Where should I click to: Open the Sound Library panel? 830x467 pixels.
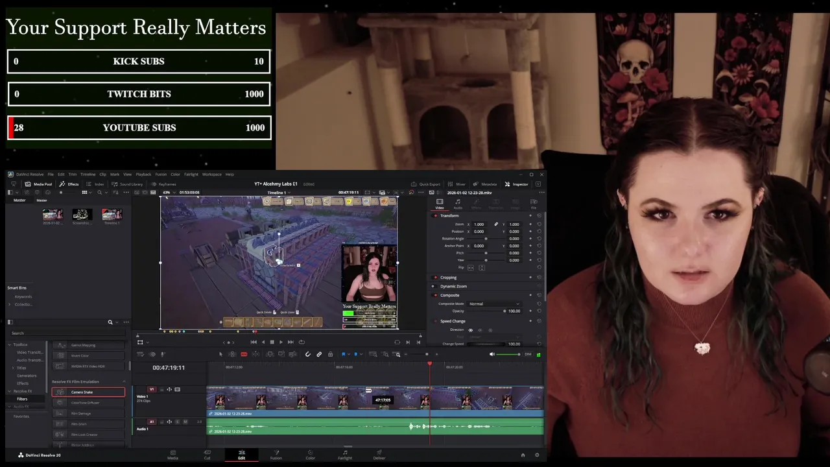[x=126, y=184]
